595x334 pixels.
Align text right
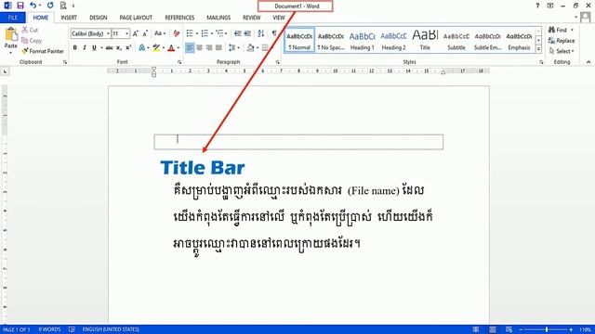coord(208,47)
